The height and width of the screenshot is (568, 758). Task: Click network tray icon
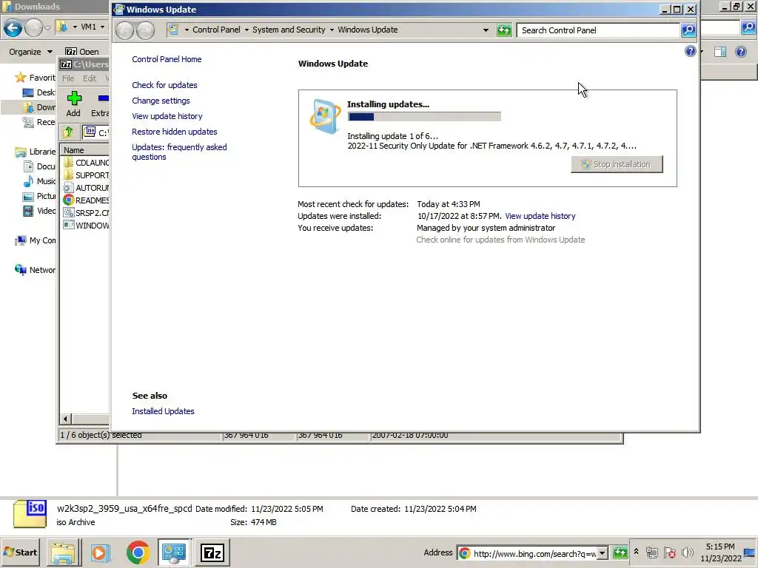(652, 552)
